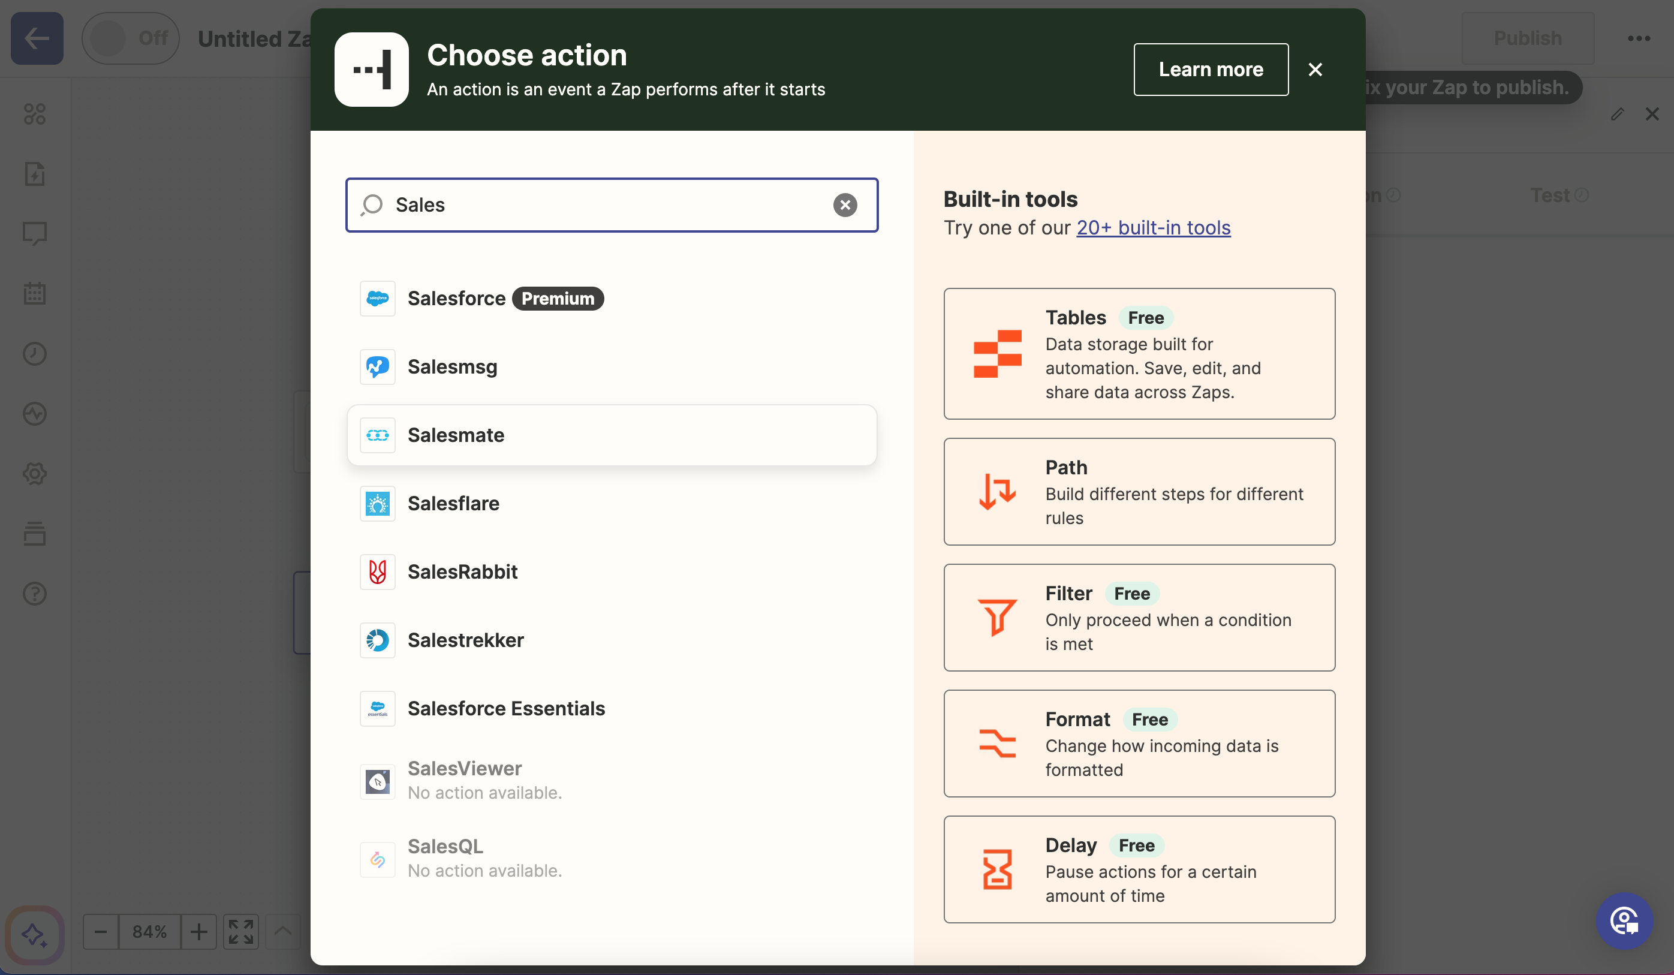This screenshot has height=975, width=1674.
Task: Pick the SalesRabbit app icon
Action: pos(377,571)
